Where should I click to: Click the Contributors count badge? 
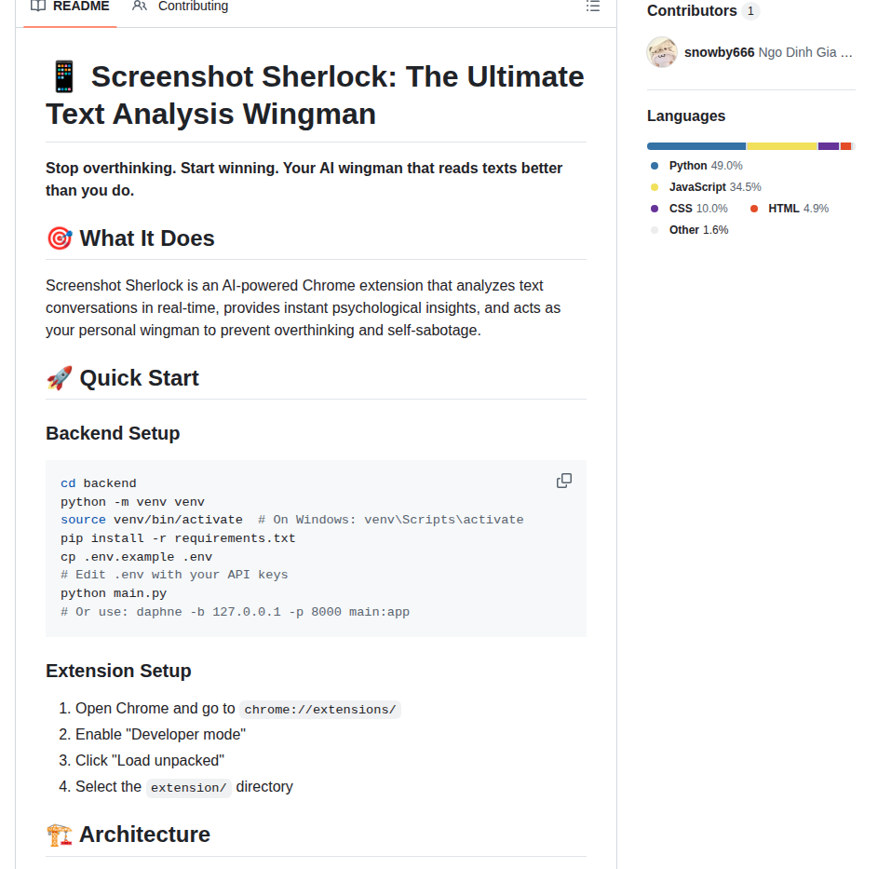tap(750, 11)
